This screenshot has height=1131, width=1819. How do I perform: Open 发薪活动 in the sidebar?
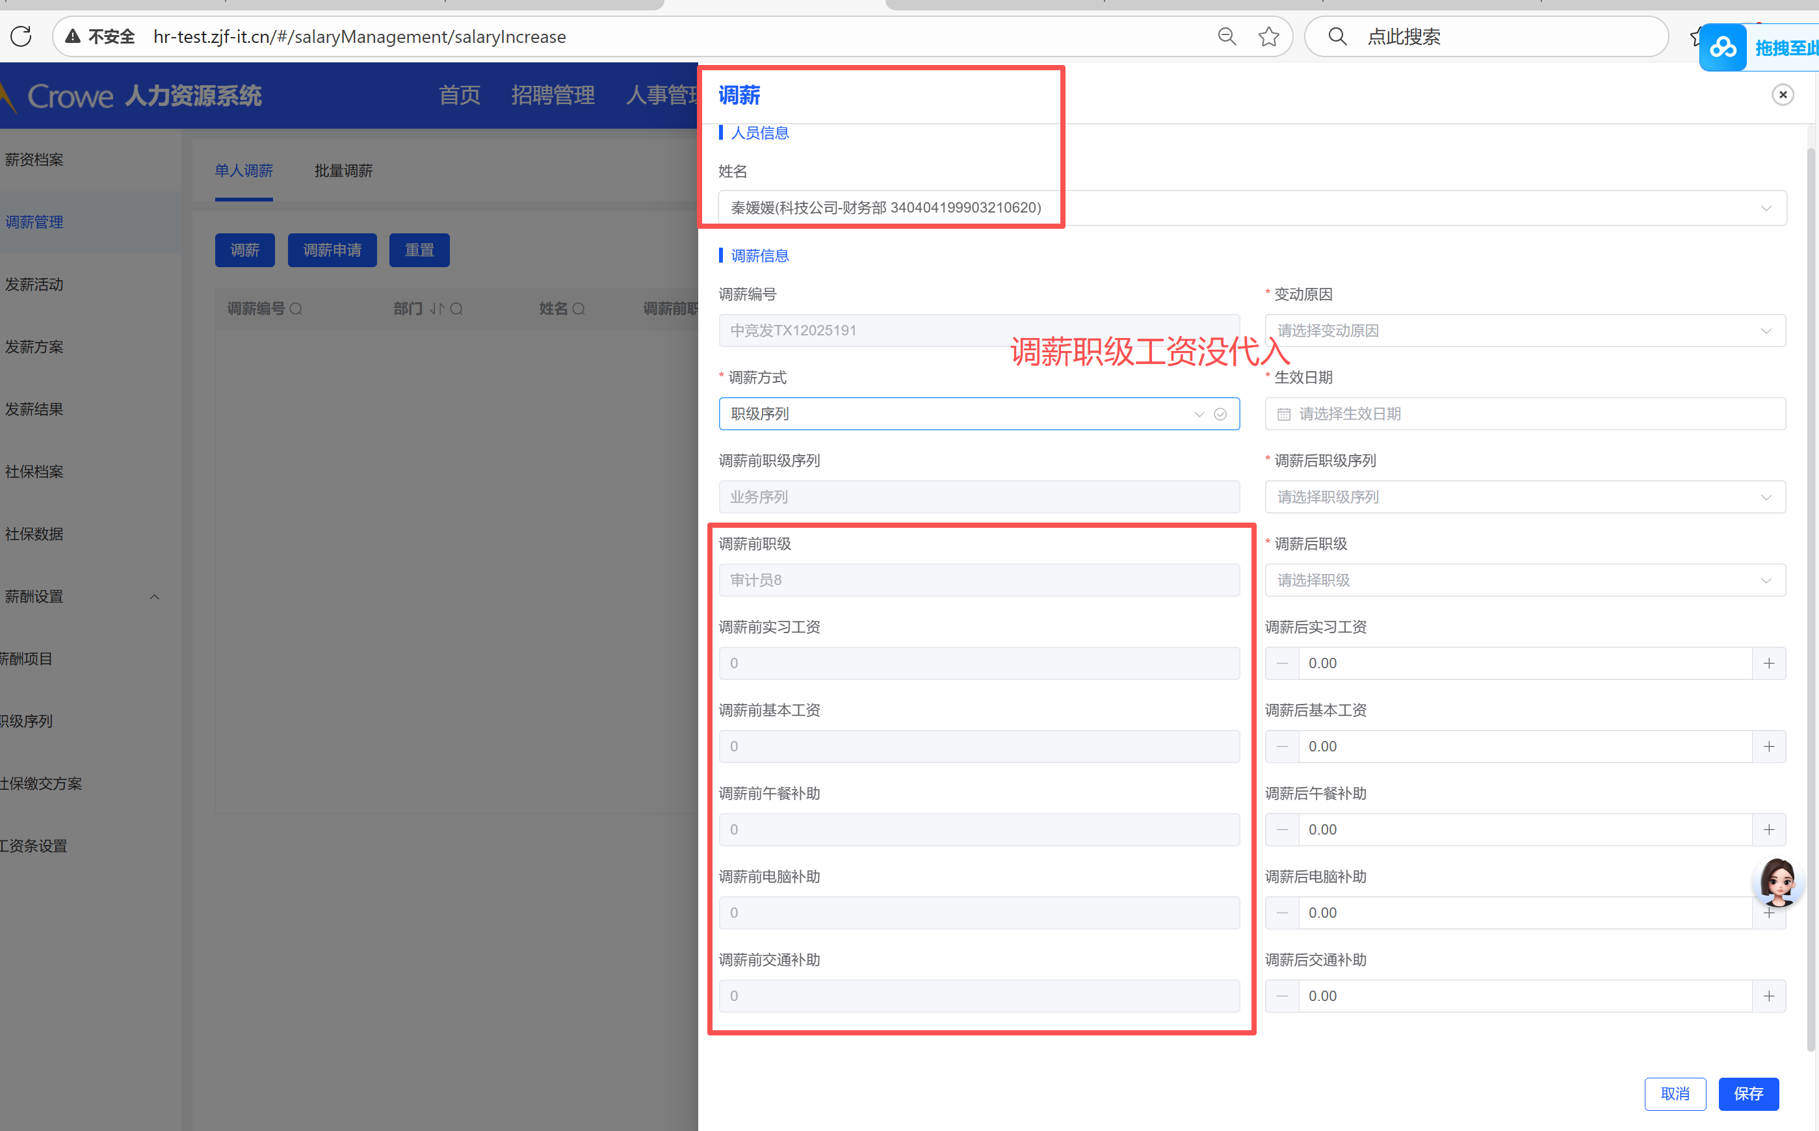click(34, 284)
